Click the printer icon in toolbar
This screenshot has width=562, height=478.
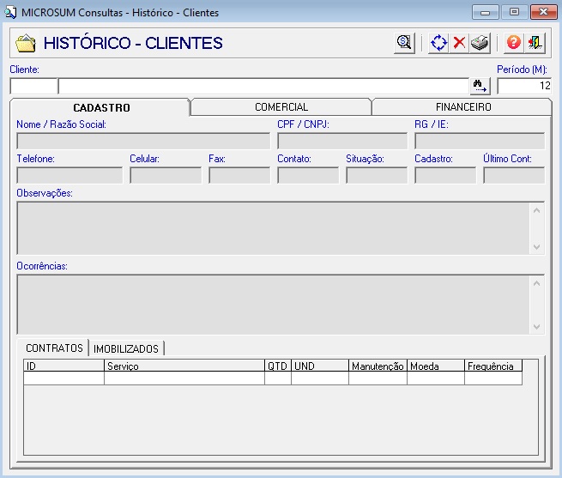point(480,43)
